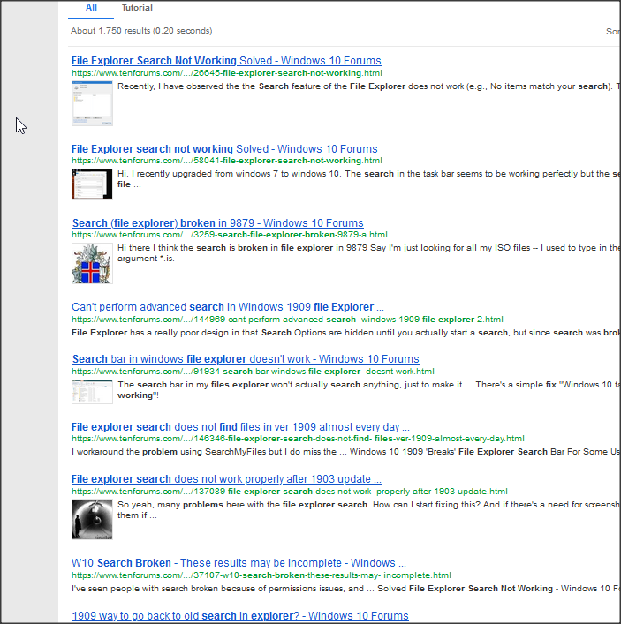Image resolution: width=621 pixels, height=624 pixels.
Task: Click snippet 'File Explorer has a really poor design'
Action: click(345, 333)
